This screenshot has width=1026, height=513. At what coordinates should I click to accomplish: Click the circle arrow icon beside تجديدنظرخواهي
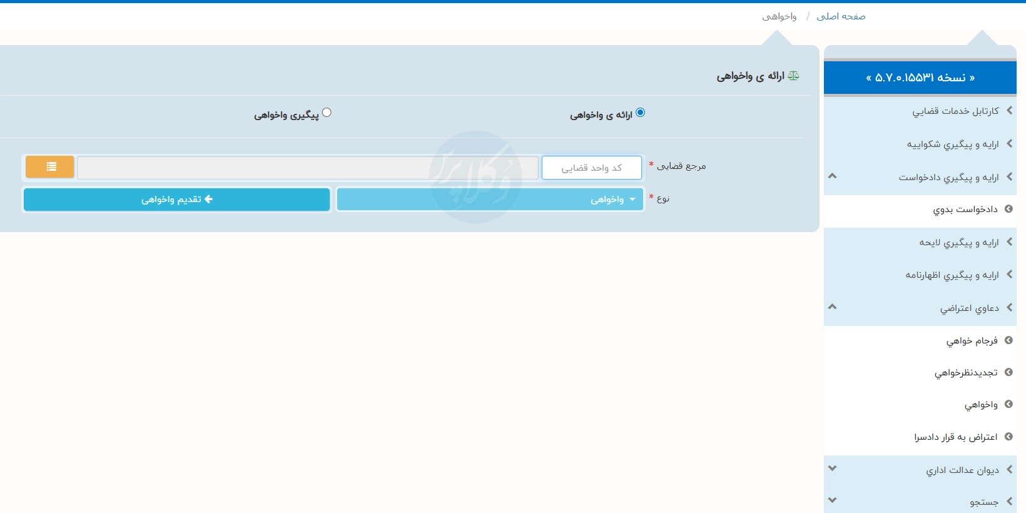click(1008, 372)
